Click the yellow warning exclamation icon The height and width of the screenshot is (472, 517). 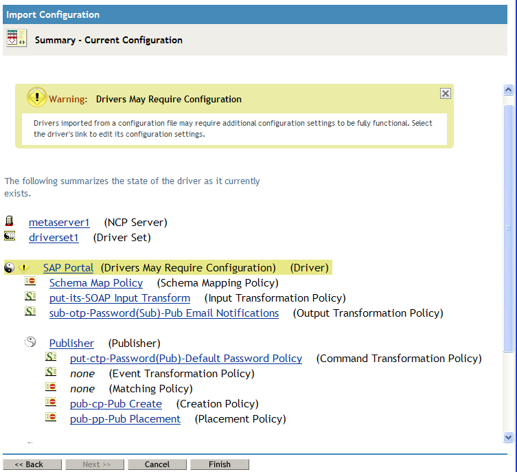click(36, 98)
